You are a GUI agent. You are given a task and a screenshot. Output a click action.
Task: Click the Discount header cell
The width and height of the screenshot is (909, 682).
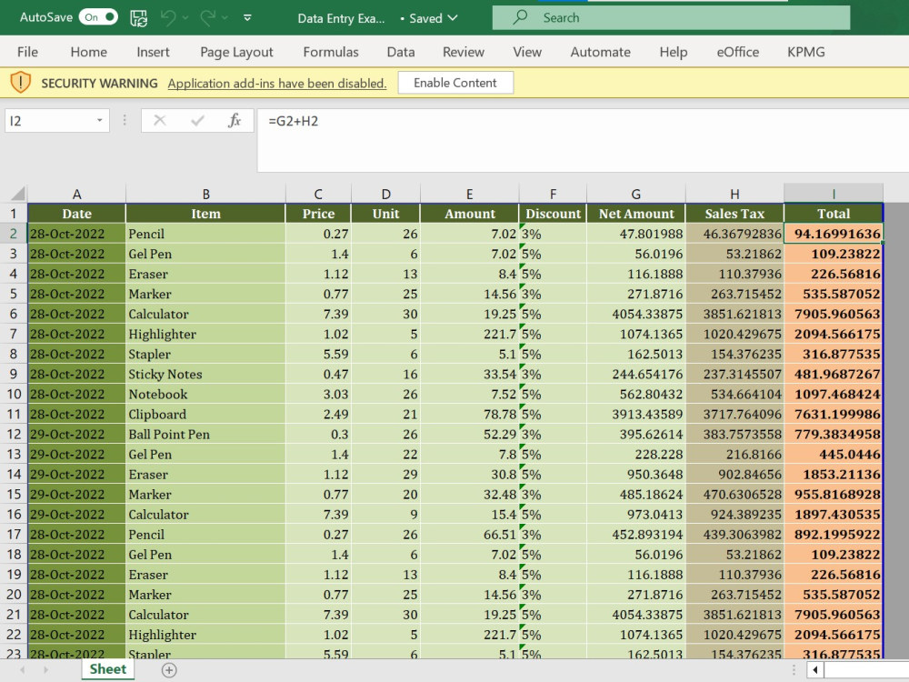point(553,214)
